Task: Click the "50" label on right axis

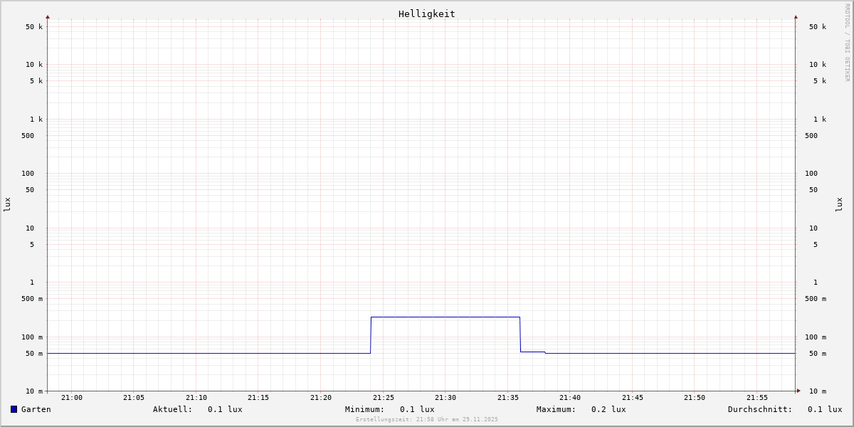Action: coord(813,190)
